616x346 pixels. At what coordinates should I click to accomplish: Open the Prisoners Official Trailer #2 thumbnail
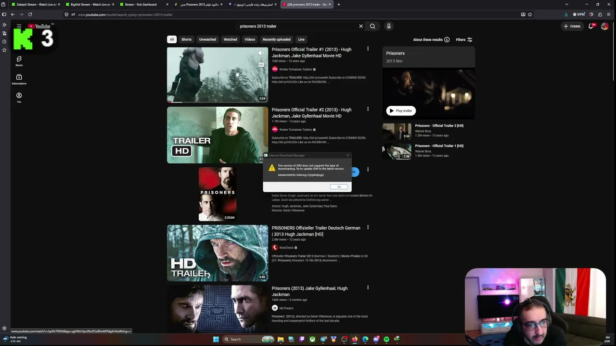[x=218, y=135]
